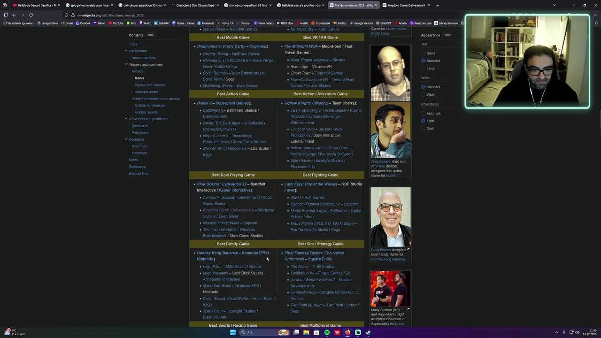Screen dimensions: 601x338
Task: Collapse the Background contents section
Action: 126,51
